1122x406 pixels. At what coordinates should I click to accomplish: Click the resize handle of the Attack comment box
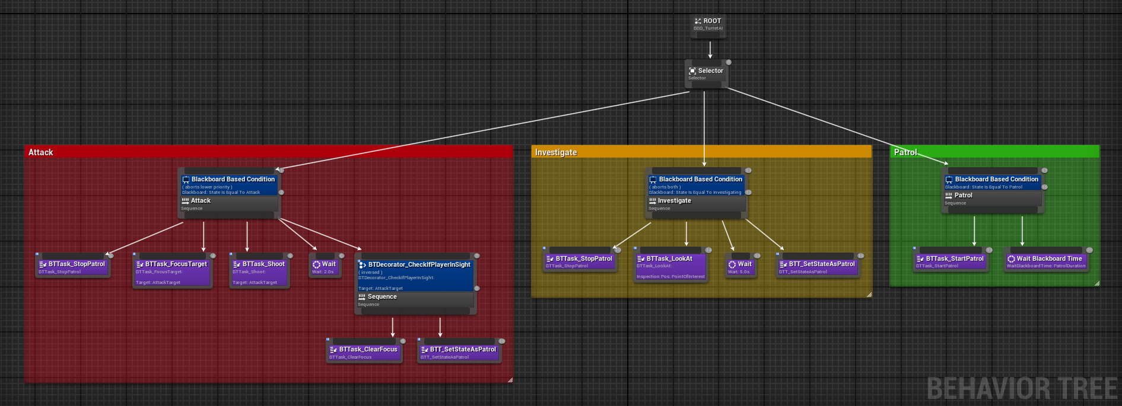tap(510, 380)
